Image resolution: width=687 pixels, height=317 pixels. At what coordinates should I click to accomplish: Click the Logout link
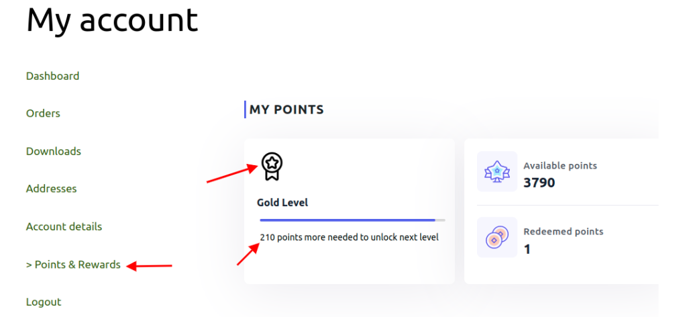tap(44, 302)
